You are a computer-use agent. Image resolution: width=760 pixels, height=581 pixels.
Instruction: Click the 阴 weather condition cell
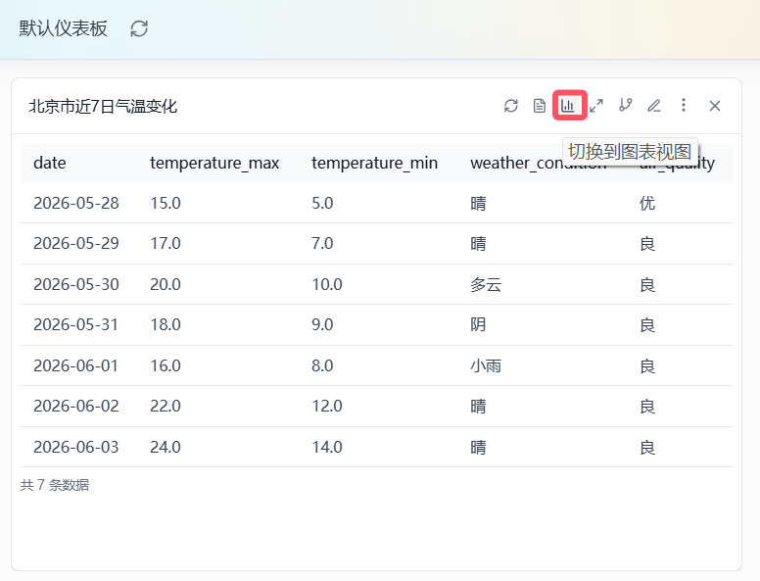click(478, 324)
